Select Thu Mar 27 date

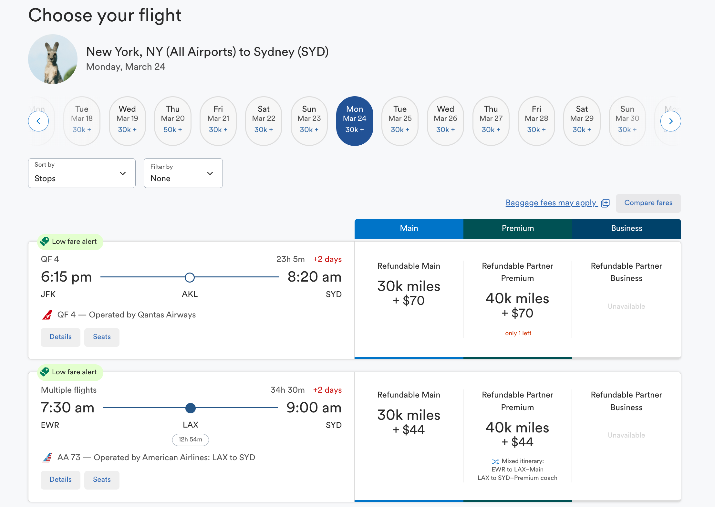click(x=491, y=121)
